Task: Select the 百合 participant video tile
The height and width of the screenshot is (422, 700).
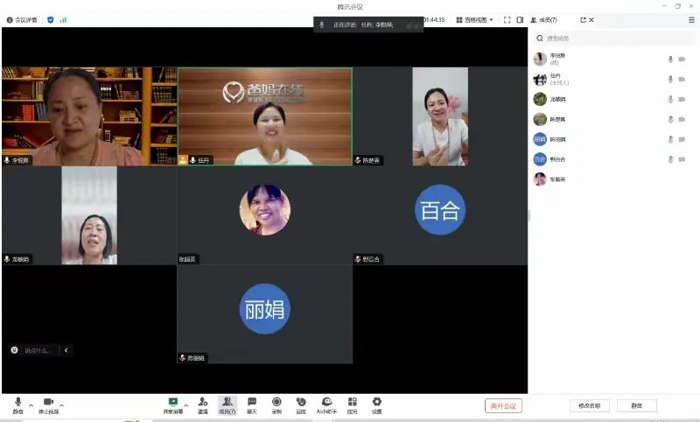Action: (x=440, y=210)
